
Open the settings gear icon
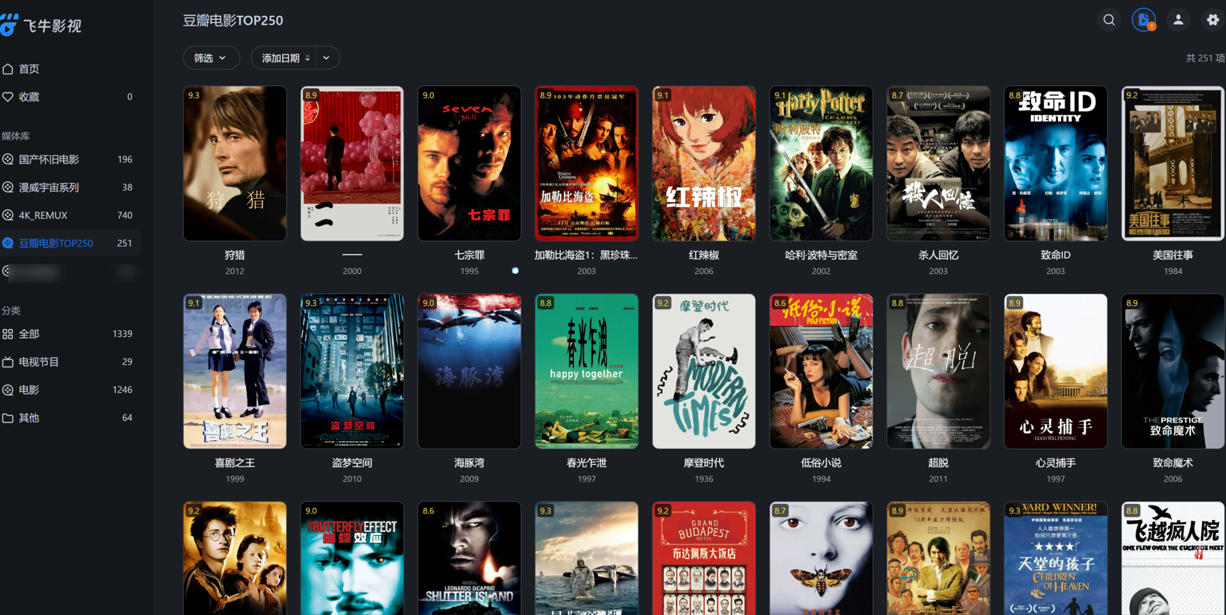1212,20
